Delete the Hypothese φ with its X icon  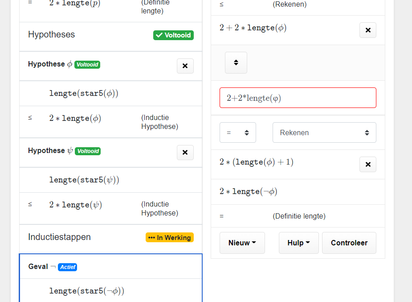185,66
